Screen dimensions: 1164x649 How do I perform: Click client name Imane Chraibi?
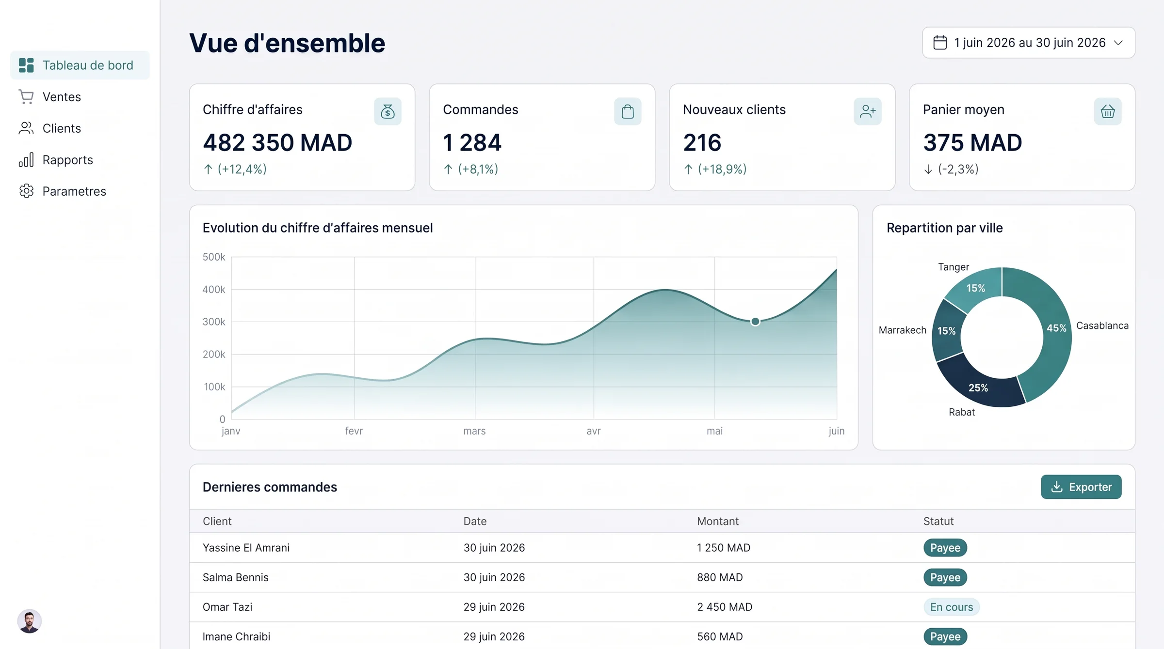tap(237, 636)
